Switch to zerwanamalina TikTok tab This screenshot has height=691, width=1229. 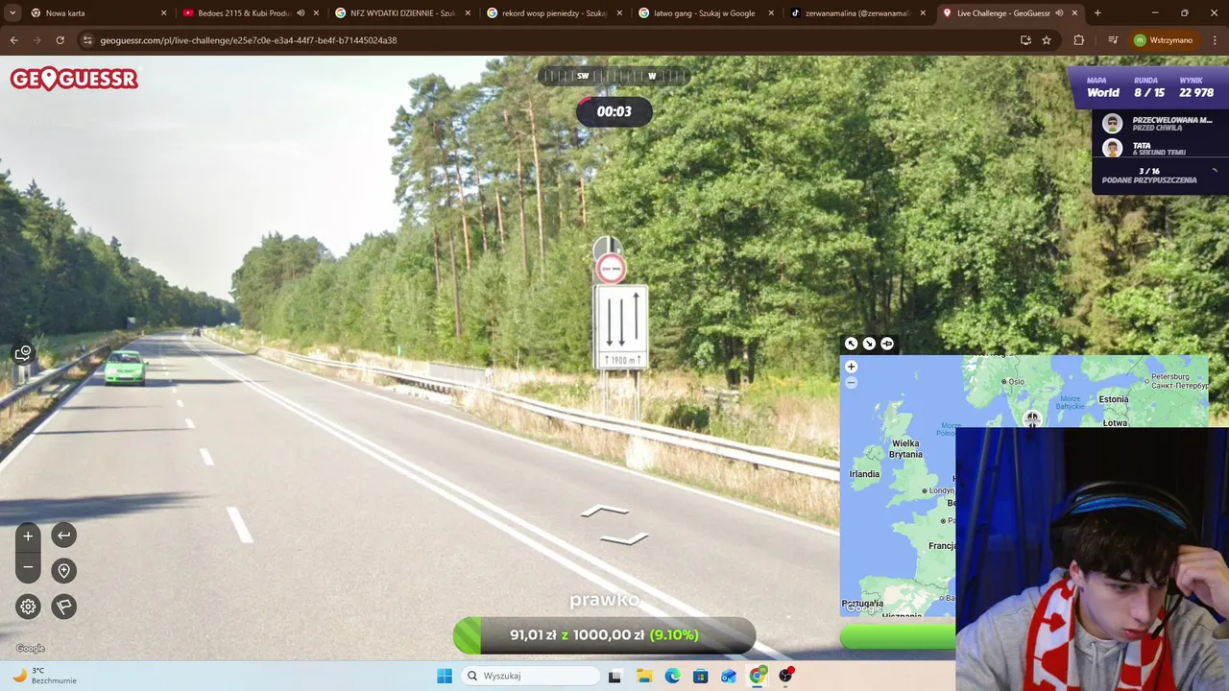[857, 13]
